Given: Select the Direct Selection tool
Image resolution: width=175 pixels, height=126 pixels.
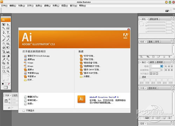Looking at the screenshot, I should coord(8,24).
